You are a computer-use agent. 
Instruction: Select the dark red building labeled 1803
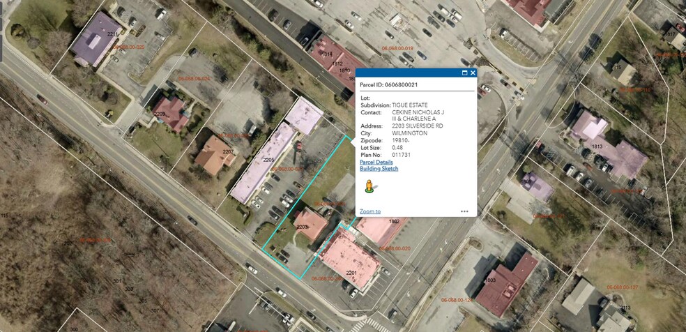tap(507, 285)
